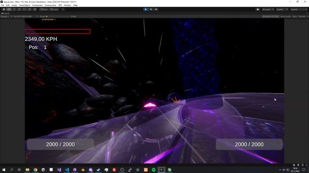Open the cloud services icon
309x173 pixels.
(257, 9)
